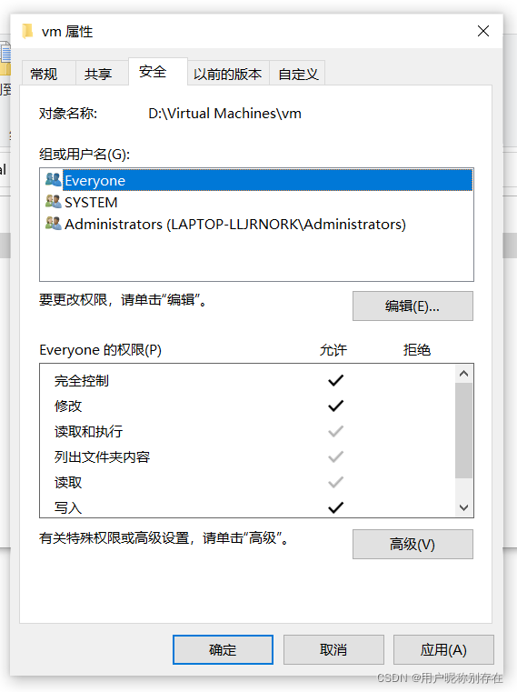Click the Administrators group icon
The width and height of the screenshot is (517, 692).
pos(54,224)
